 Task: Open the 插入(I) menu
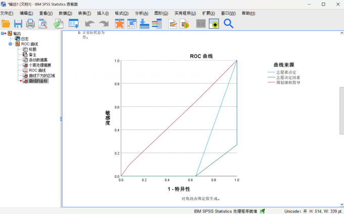(103, 13)
